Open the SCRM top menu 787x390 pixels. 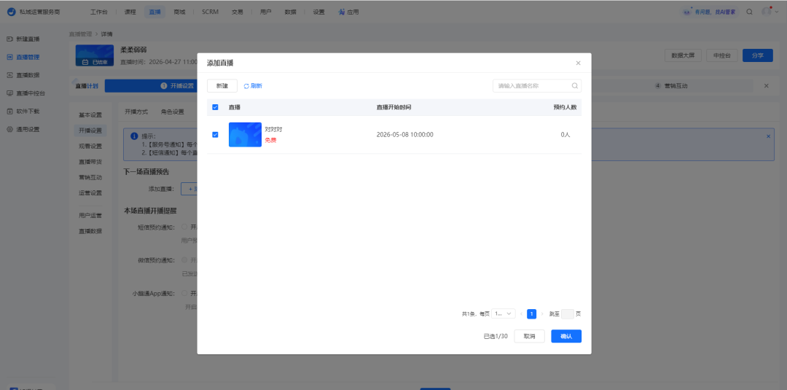[211, 12]
